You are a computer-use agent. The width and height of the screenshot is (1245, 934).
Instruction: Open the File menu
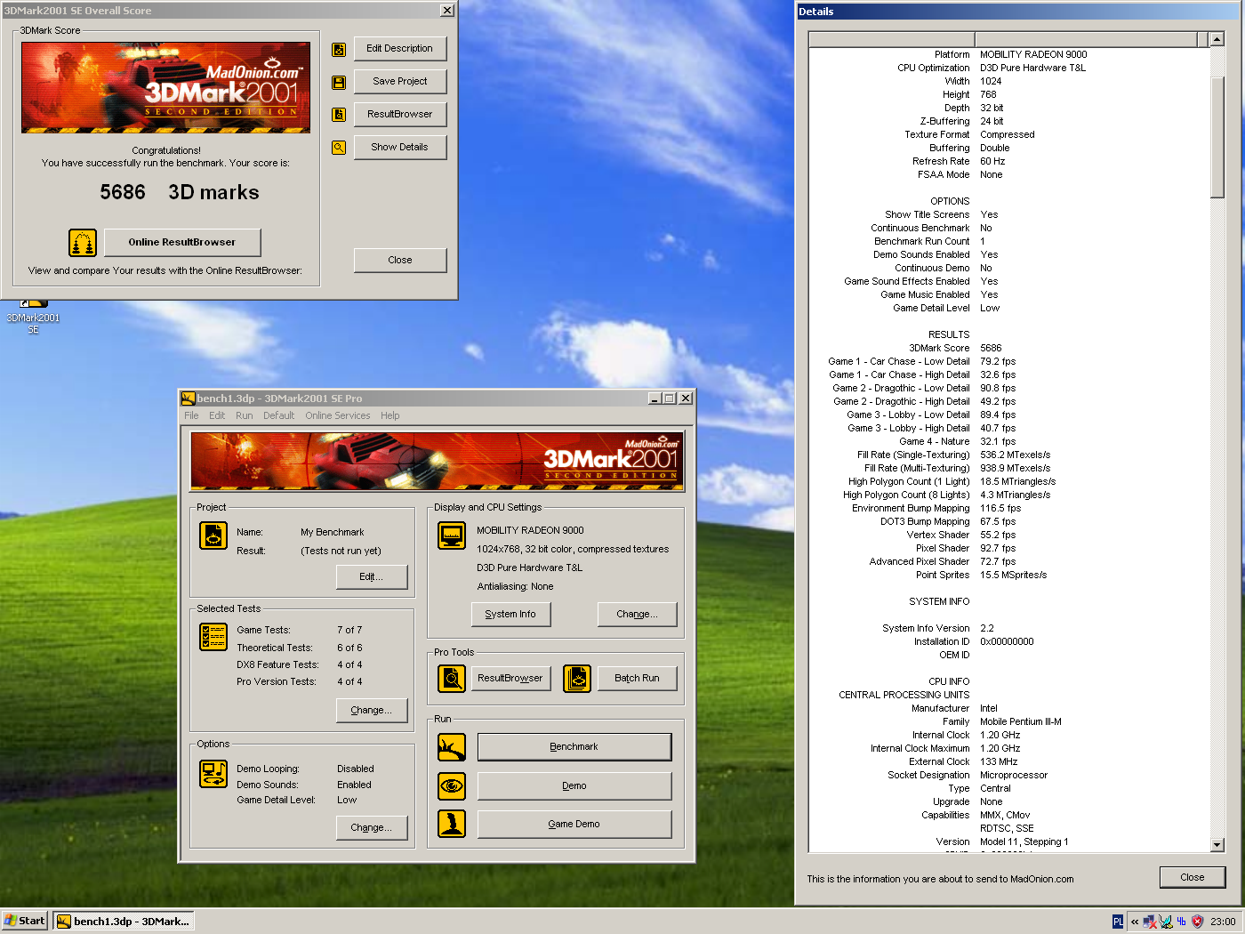pos(191,415)
